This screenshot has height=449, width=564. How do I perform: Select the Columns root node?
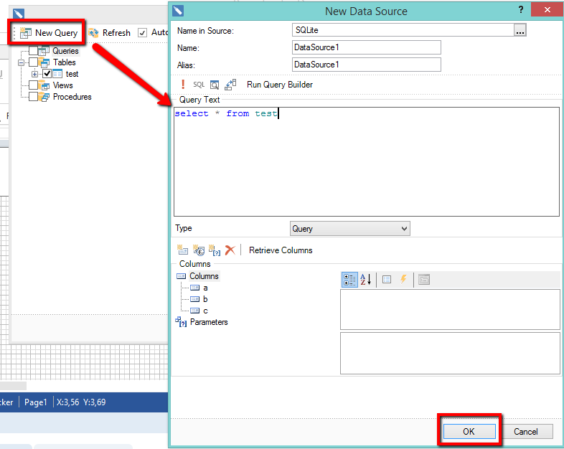pyautogui.click(x=204, y=276)
